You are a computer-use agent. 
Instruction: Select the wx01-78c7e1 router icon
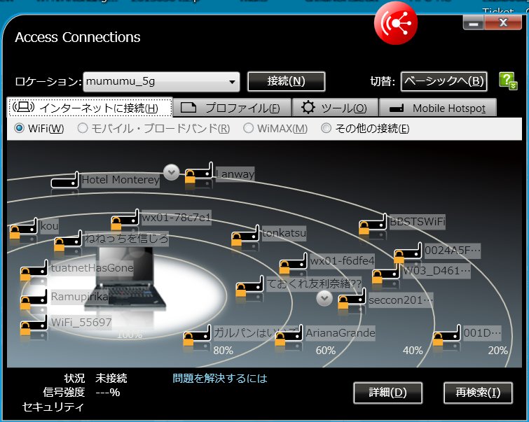pyautogui.click(x=125, y=220)
